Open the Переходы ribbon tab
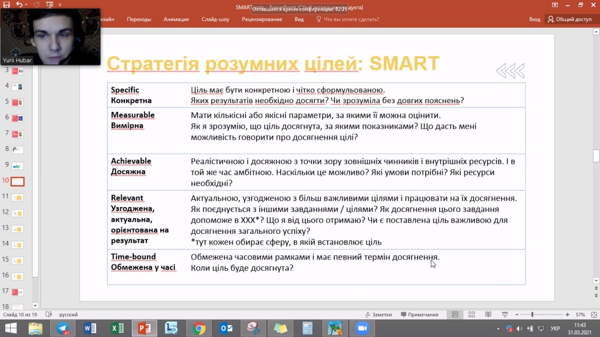The width and height of the screenshot is (600, 337). pyautogui.click(x=139, y=19)
